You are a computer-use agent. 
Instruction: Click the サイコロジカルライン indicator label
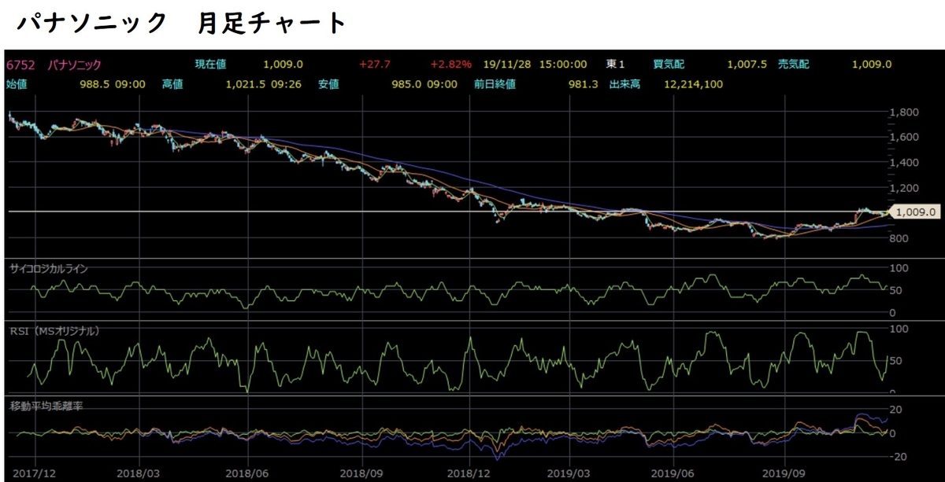click(x=49, y=269)
